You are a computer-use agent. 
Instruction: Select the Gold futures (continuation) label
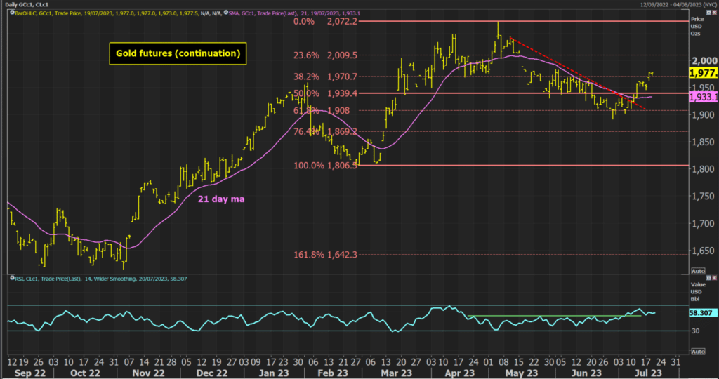pyautogui.click(x=178, y=53)
